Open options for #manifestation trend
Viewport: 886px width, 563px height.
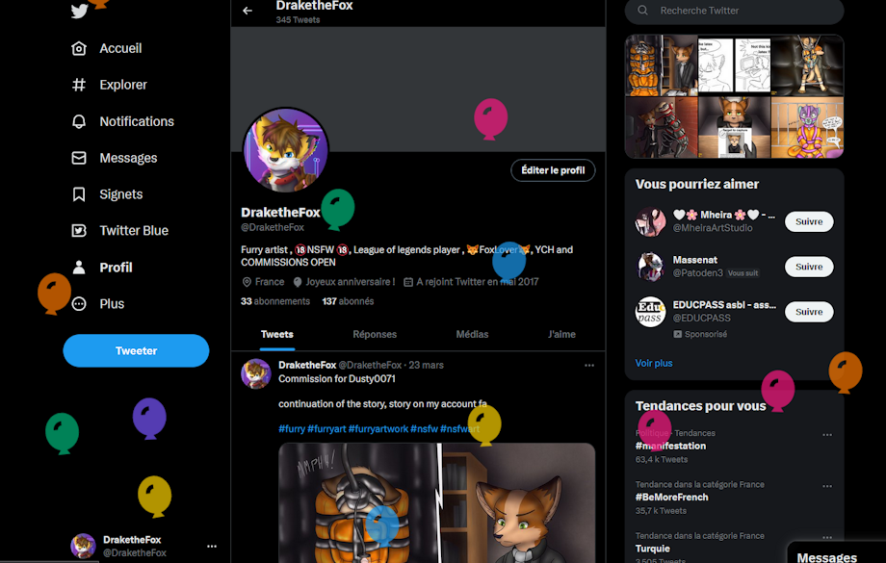pos(827,435)
